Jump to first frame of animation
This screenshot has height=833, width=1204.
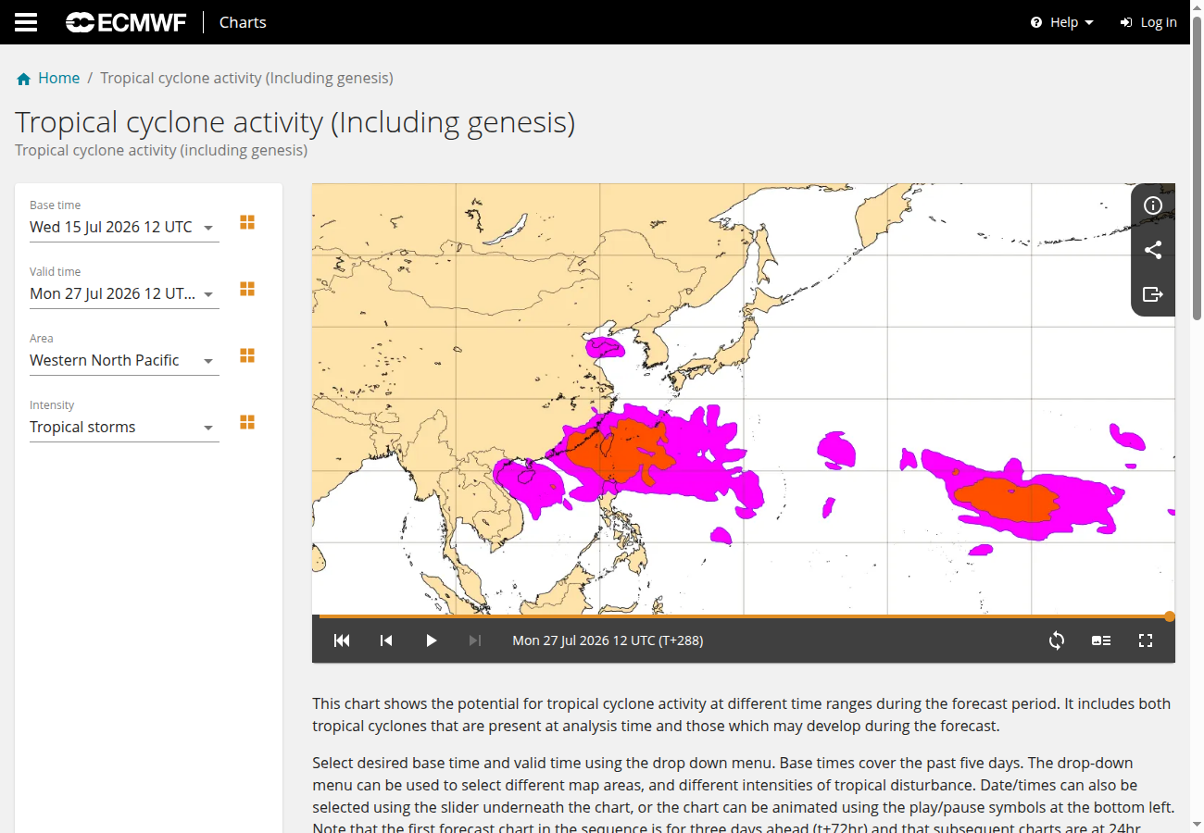342,640
